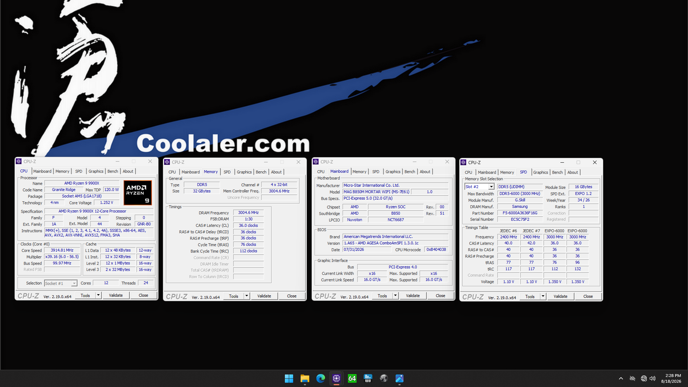Click the Mem Controller Freq. value
Screen dimensions: 688x387
click(x=279, y=191)
